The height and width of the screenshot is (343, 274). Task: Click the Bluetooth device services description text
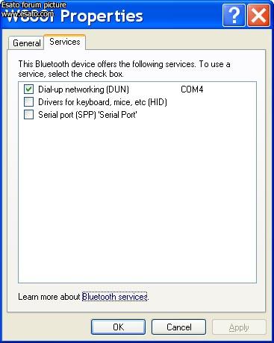click(x=124, y=69)
